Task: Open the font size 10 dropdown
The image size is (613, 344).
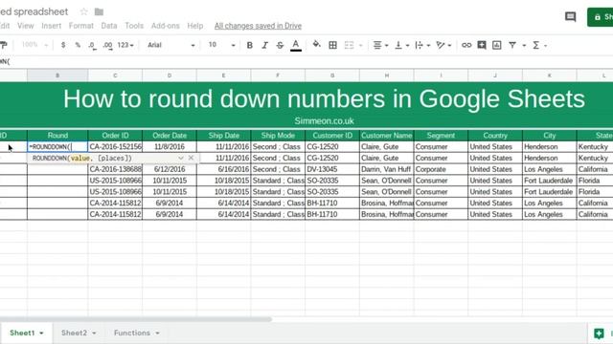Action: click(x=221, y=45)
